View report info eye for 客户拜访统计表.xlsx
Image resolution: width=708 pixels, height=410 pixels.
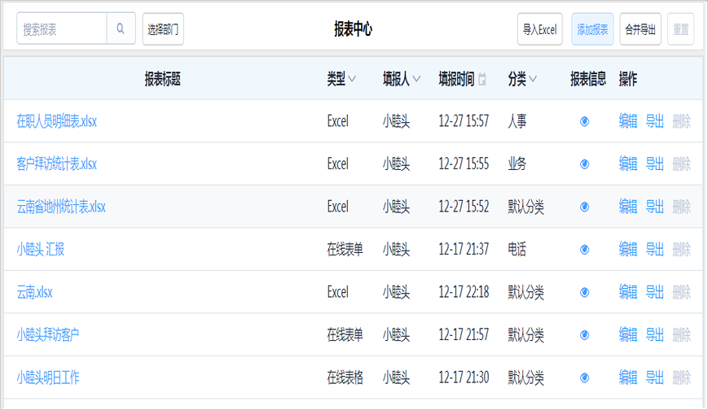[x=584, y=164]
